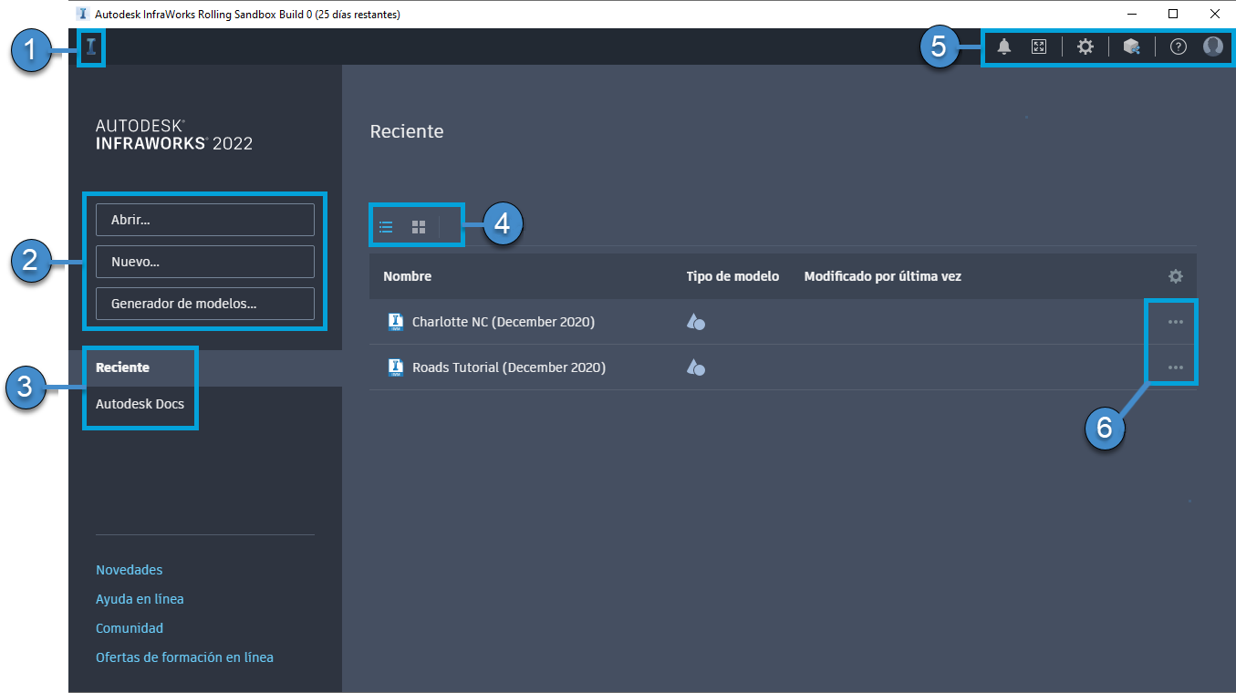Image resolution: width=1236 pixels, height=693 pixels.
Task: Sort by Tipo de modelo column
Action: [x=732, y=276]
